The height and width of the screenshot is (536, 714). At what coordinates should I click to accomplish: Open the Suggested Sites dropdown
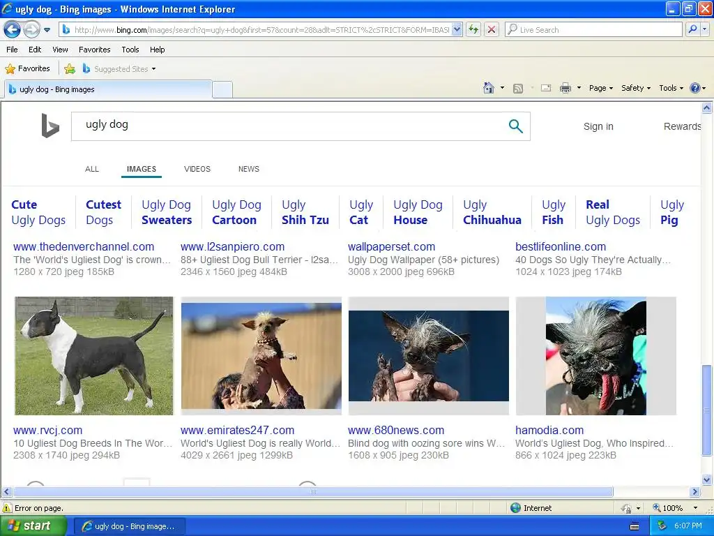[x=119, y=69]
